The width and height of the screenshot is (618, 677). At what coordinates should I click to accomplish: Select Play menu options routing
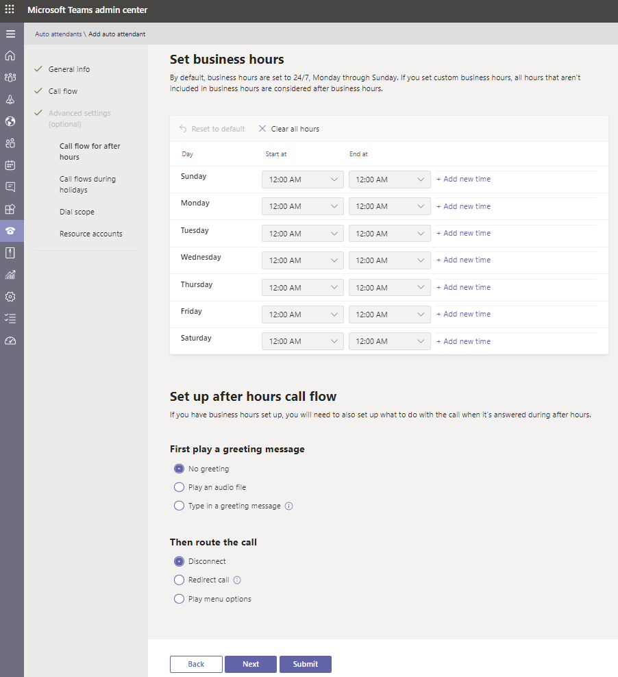[x=180, y=599]
